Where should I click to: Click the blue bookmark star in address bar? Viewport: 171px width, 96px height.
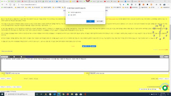click(x=123, y=5)
